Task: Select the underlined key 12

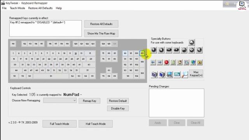Action: [75, 53]
